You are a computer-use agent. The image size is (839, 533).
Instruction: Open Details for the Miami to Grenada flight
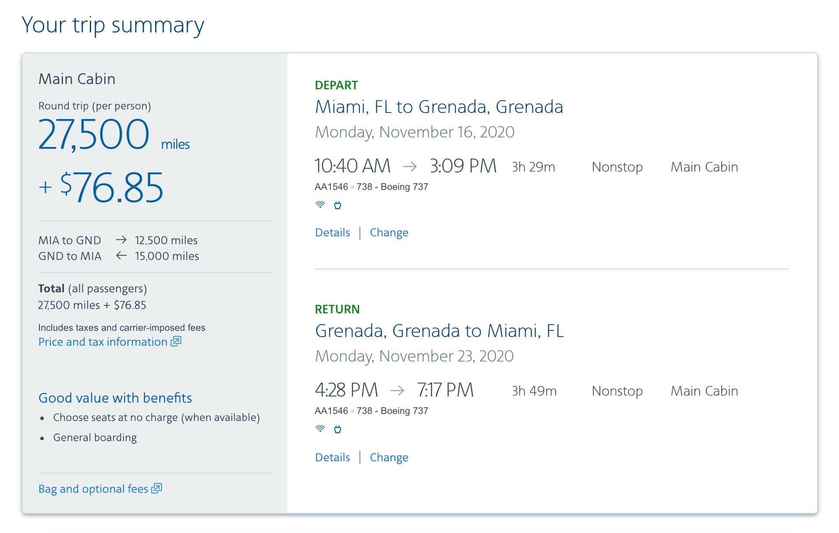[x=332, y=232]
